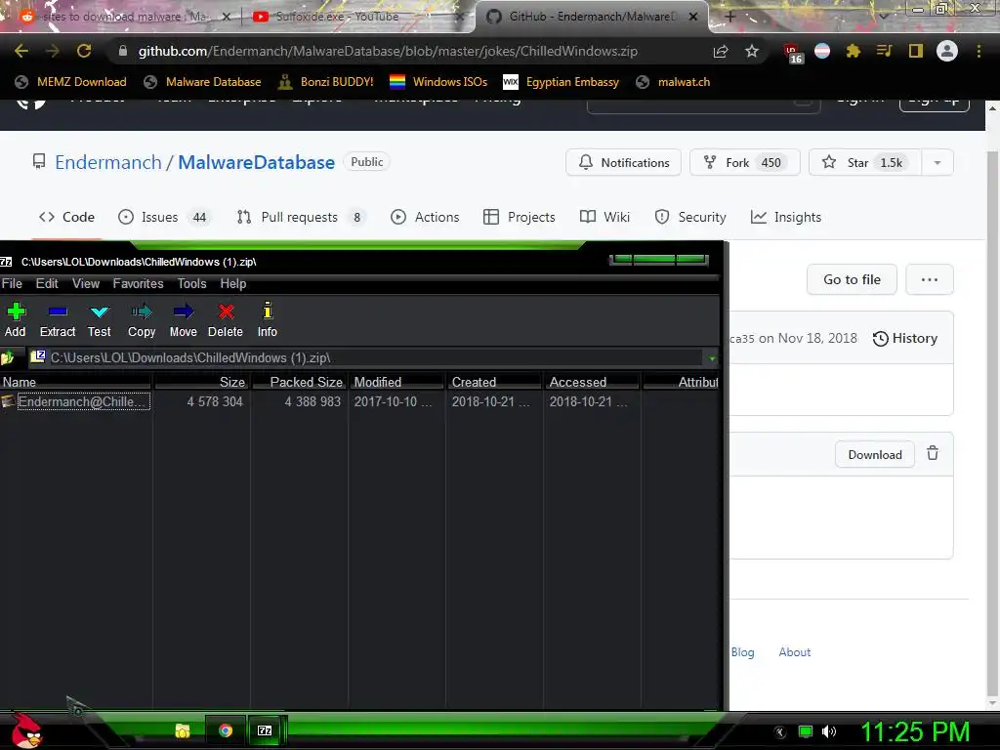
Task: Go up one folder level in 7-Zip
Action: pyautogui.click(x=8, y=357)
